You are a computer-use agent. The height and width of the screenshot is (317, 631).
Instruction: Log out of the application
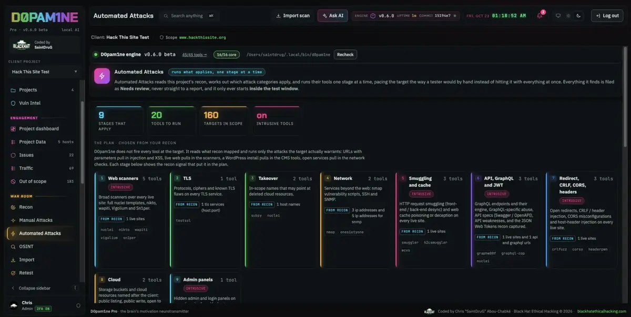tap(607, 16)
